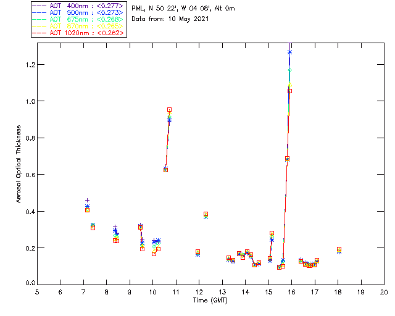Click the 'Data from: 10 May 2021' text
Image resolution: width=395 pixels, height=316 pixels.
(170, 19)
